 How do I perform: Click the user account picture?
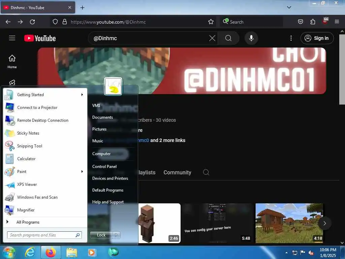point(113,86)
